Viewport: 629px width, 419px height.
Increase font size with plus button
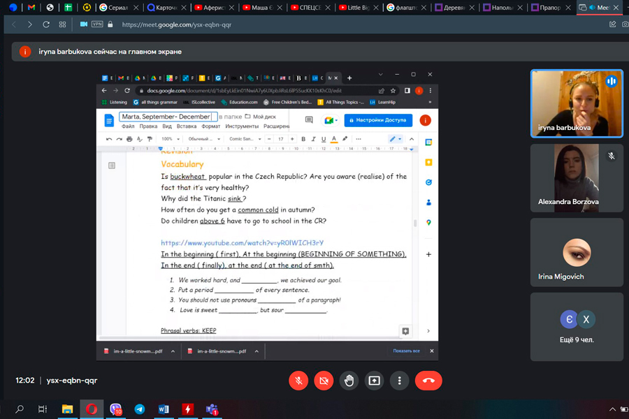tap(292, 139)
